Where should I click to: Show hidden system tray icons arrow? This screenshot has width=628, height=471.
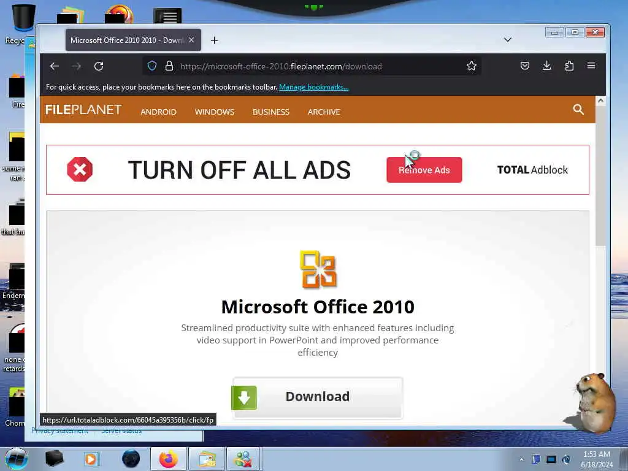(521, 459)
